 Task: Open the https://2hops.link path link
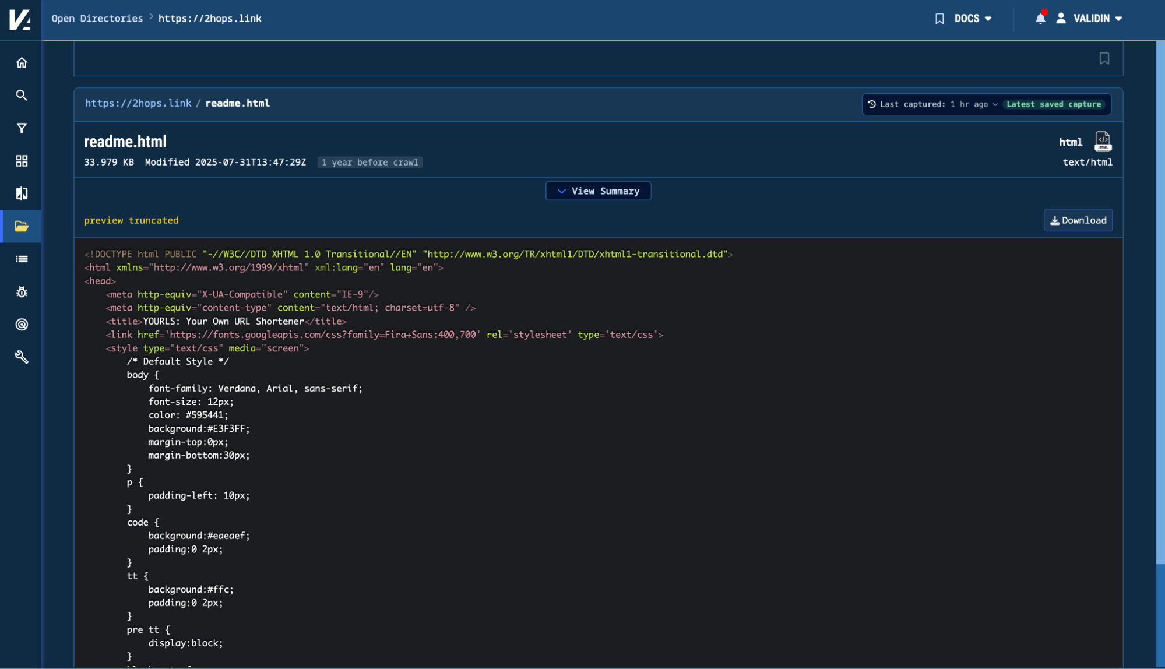[138, 103]
